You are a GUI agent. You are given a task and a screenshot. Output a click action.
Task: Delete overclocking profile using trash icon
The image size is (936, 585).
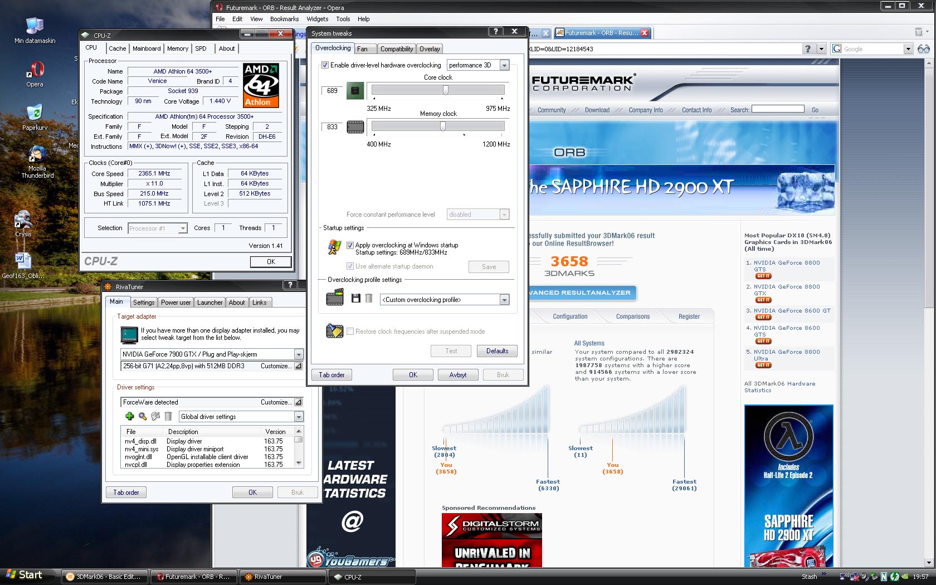368,299
